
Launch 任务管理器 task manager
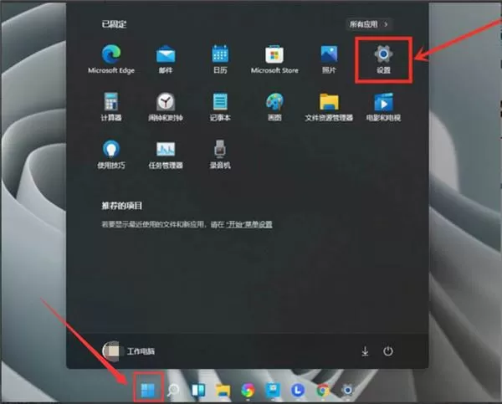pos(166,154)
